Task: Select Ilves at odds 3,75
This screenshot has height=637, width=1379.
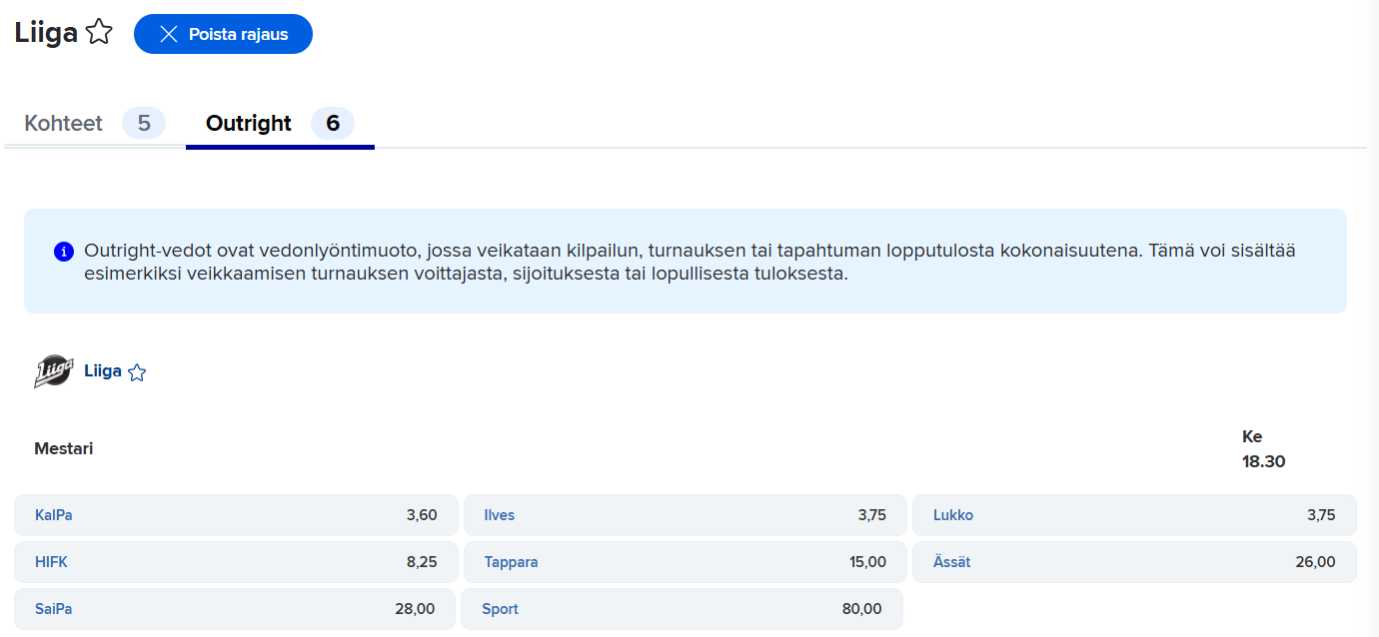Action: point(686,515)
